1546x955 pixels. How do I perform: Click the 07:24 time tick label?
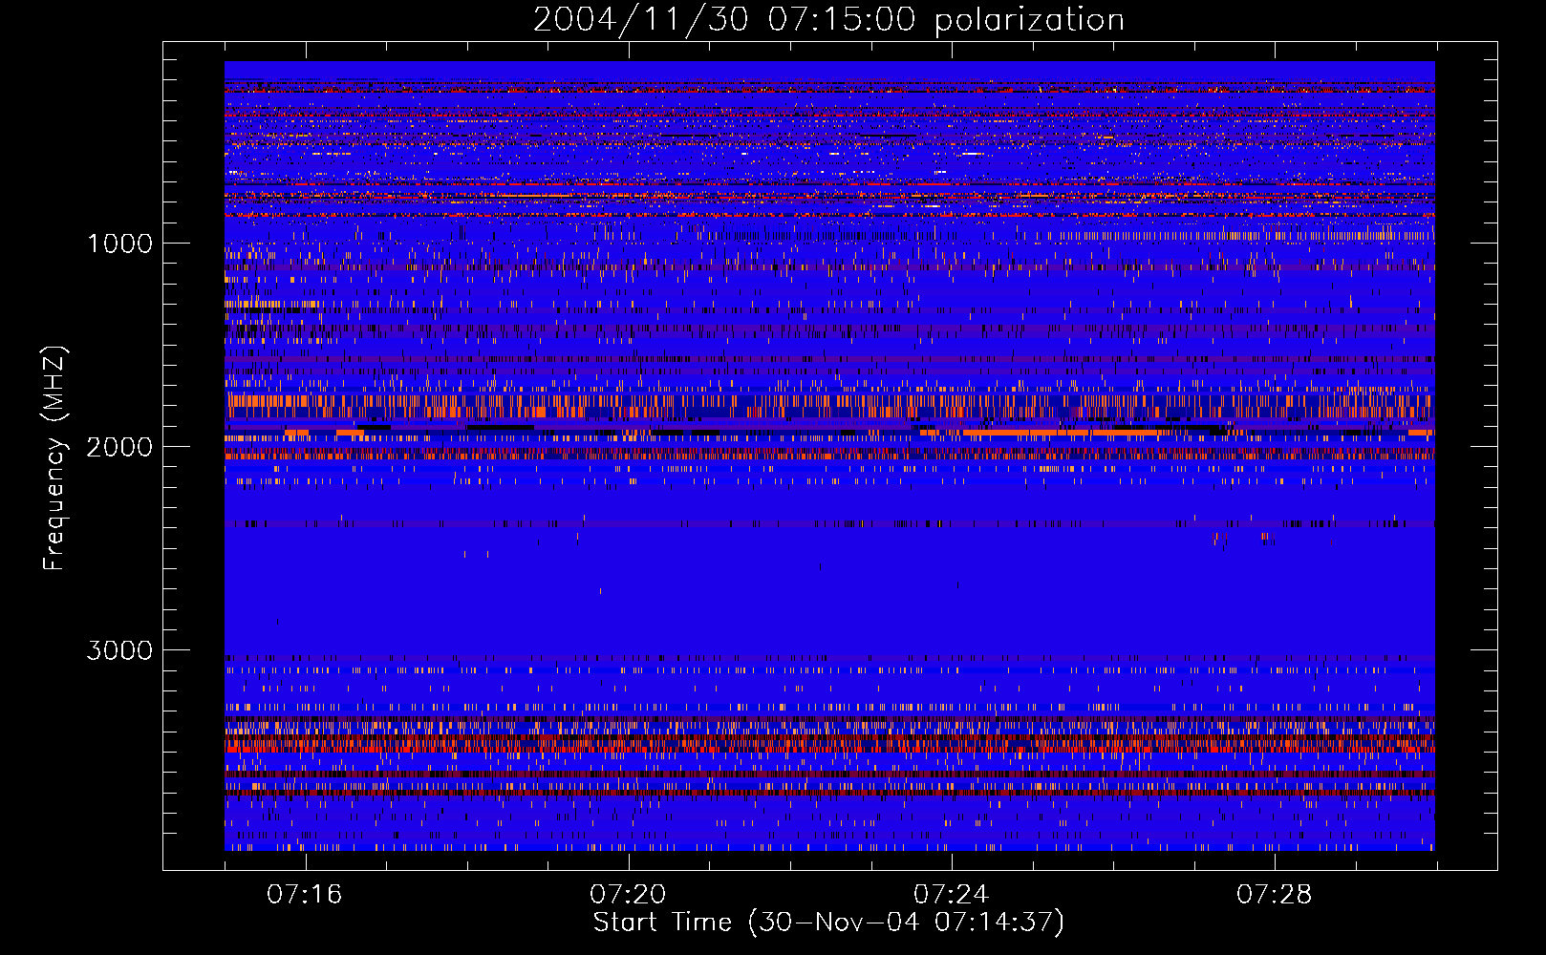[952, 895]
